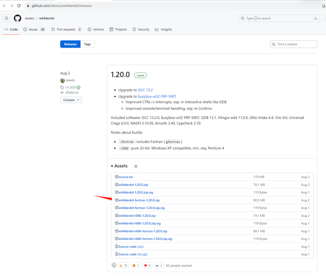Open the Security tab
Viewport: 326px width, 278px height.
click(141, 29)
